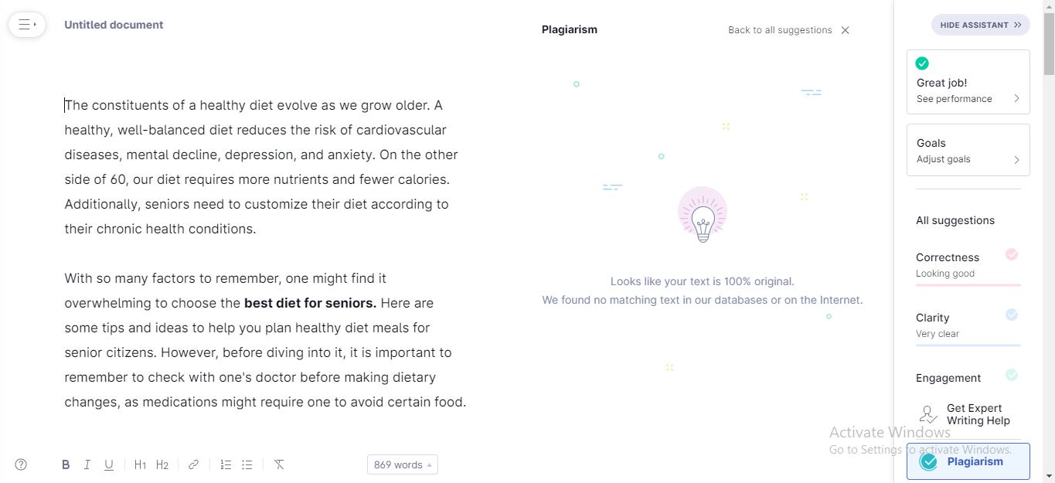Open the help question mark icon

[21, 464]
